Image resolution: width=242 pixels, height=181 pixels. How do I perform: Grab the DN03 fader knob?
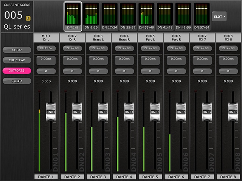103,112
